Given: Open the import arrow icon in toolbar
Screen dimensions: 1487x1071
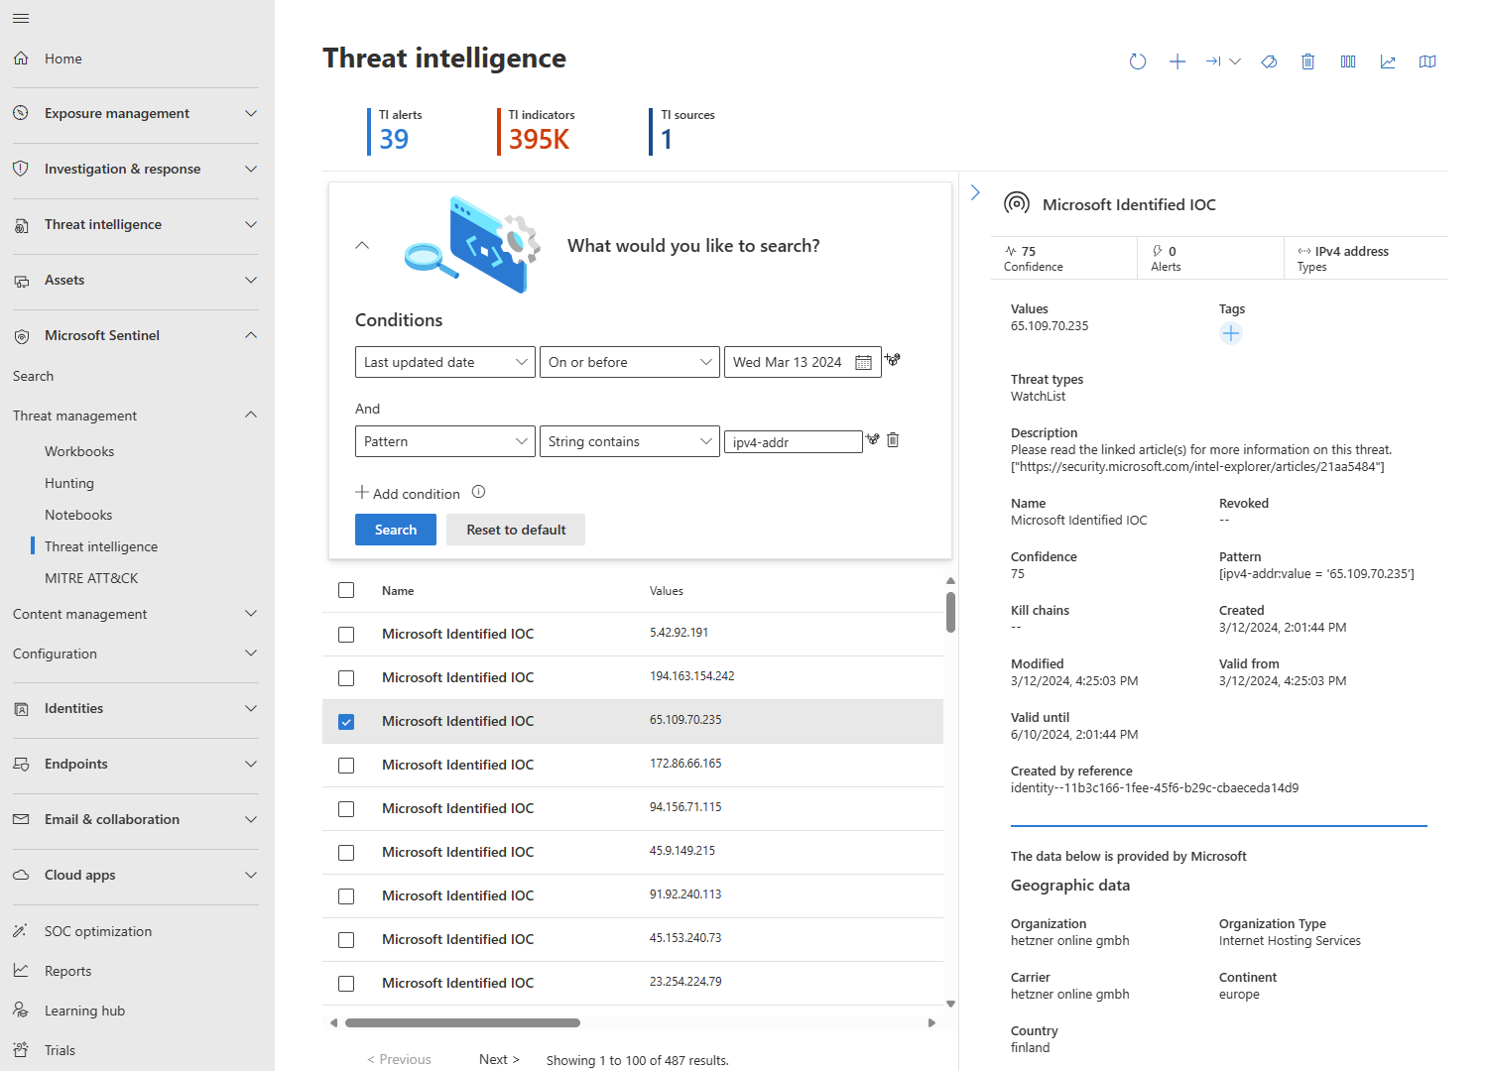Looking at the screenshot, I should (x=1213, y=61).
